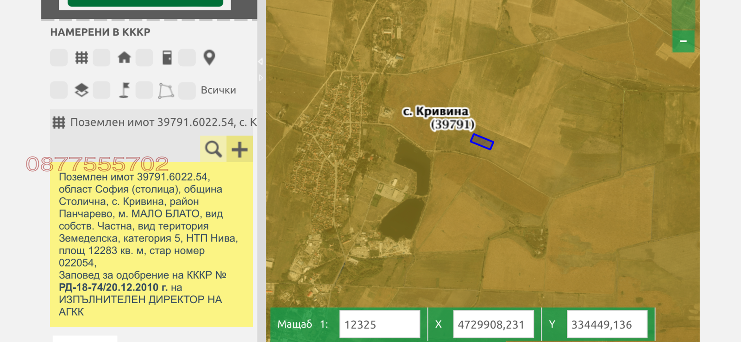Viewport: 741px width, 342px height.
Task: Tick the checkbox before the grid parcel icon
Action: click(x=59, y=58)
